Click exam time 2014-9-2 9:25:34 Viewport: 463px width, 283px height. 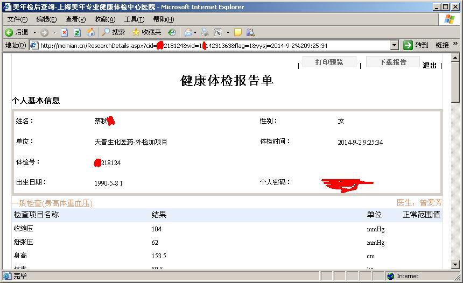[x=360, y=142]
